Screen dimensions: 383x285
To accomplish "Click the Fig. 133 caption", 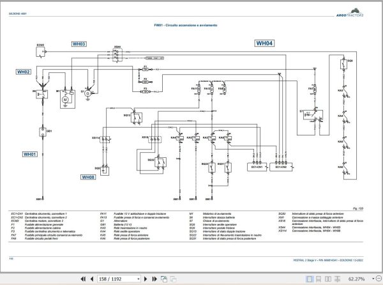I will pyautogui.click(x=358, y=208).
